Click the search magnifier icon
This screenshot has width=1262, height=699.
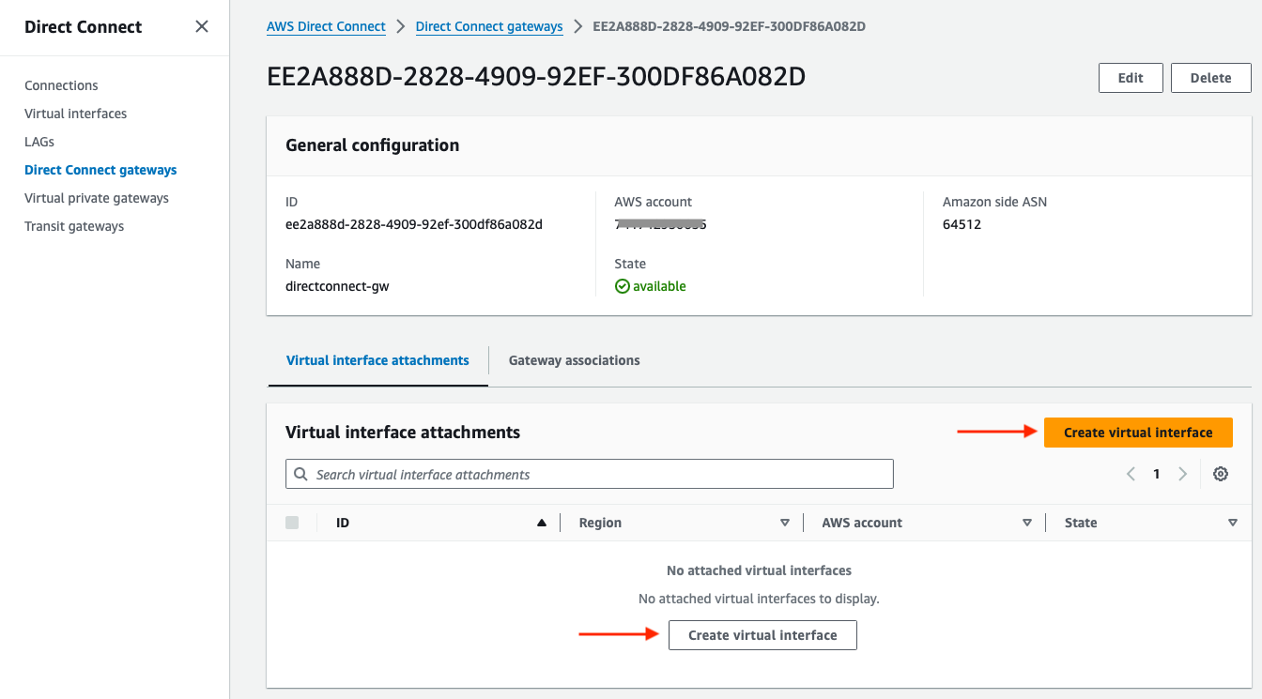[x=300, y=474]
